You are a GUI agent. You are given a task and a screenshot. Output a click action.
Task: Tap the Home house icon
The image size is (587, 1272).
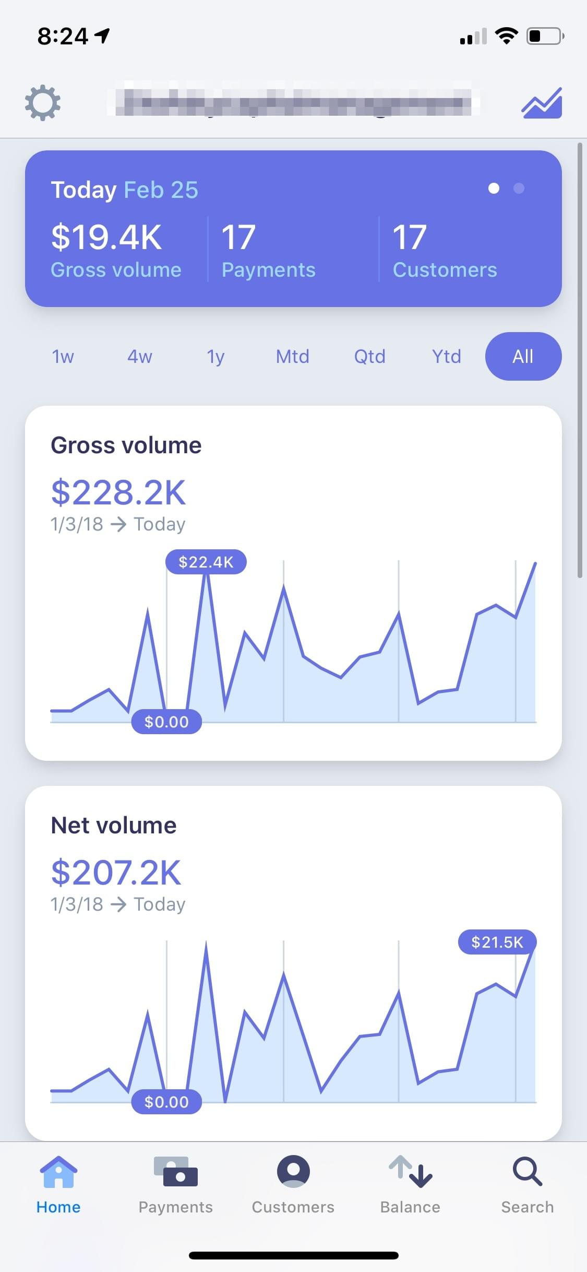(58, 1172)
